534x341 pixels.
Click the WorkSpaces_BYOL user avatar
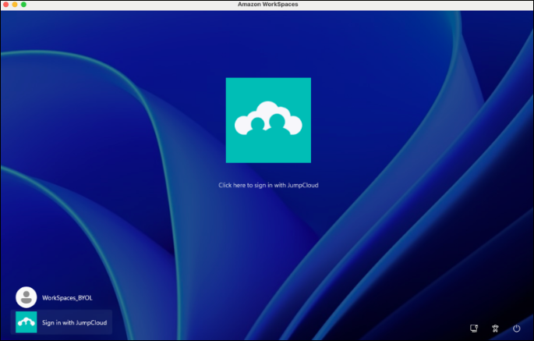point(27,297)
